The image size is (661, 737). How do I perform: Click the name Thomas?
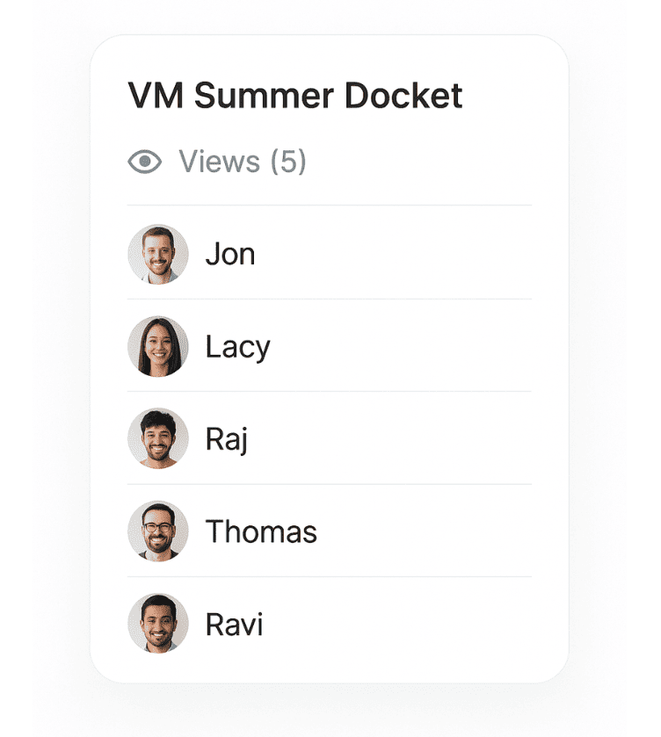click(x=261, y=531)
